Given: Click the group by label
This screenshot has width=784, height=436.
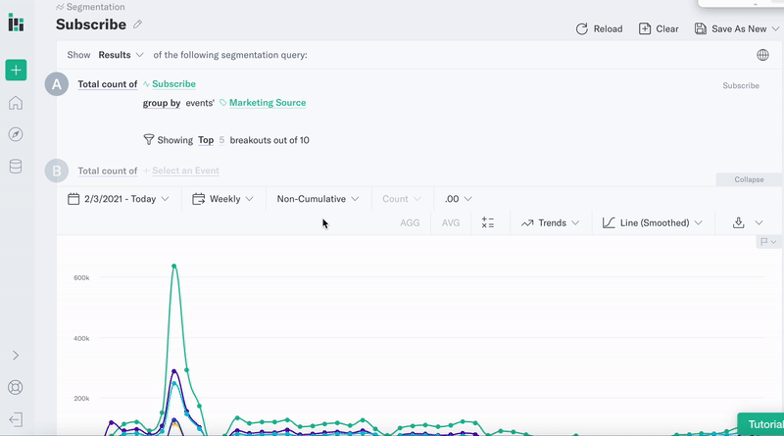Looking at the screenshot, I should click(162, 103).
